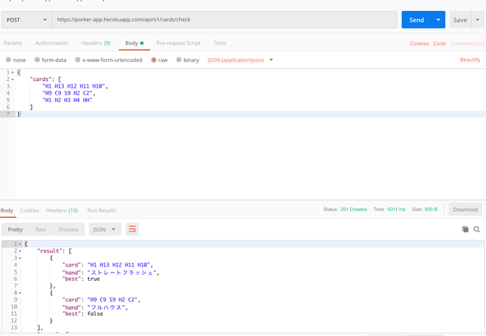Click the Size 600 B value
This screenshot has height=336, width=486.
click(x=431, y=209)
